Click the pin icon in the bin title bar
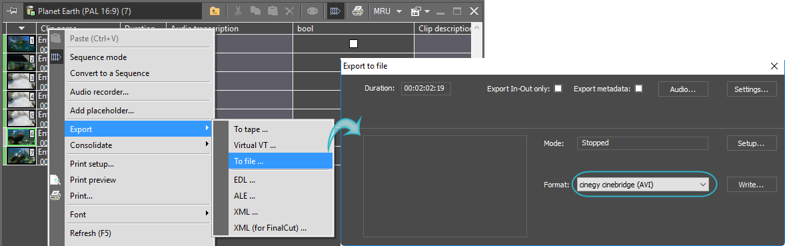 pyautogui.click(x=11, y=11)
